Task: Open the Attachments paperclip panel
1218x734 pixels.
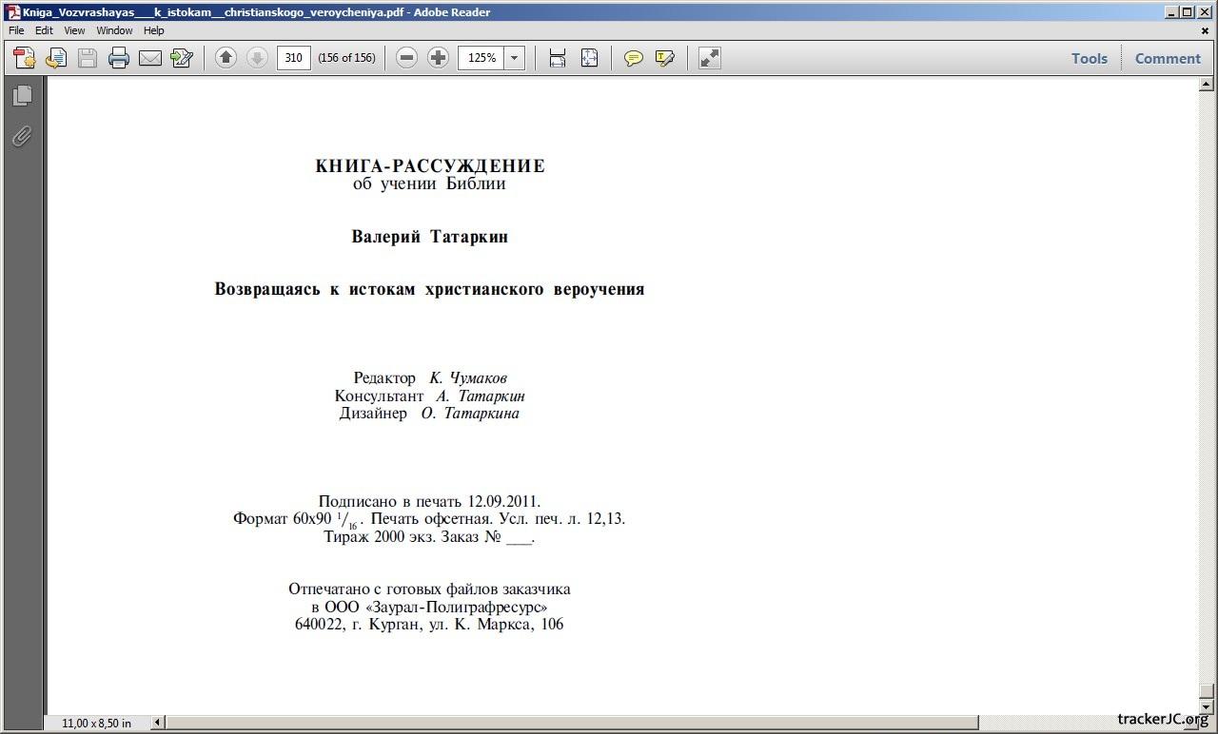Action: tap(22, 137)
